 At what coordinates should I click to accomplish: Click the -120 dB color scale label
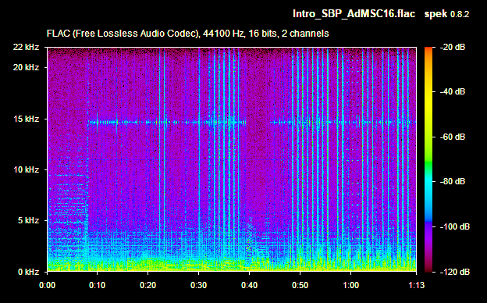(x=455, y=272)
